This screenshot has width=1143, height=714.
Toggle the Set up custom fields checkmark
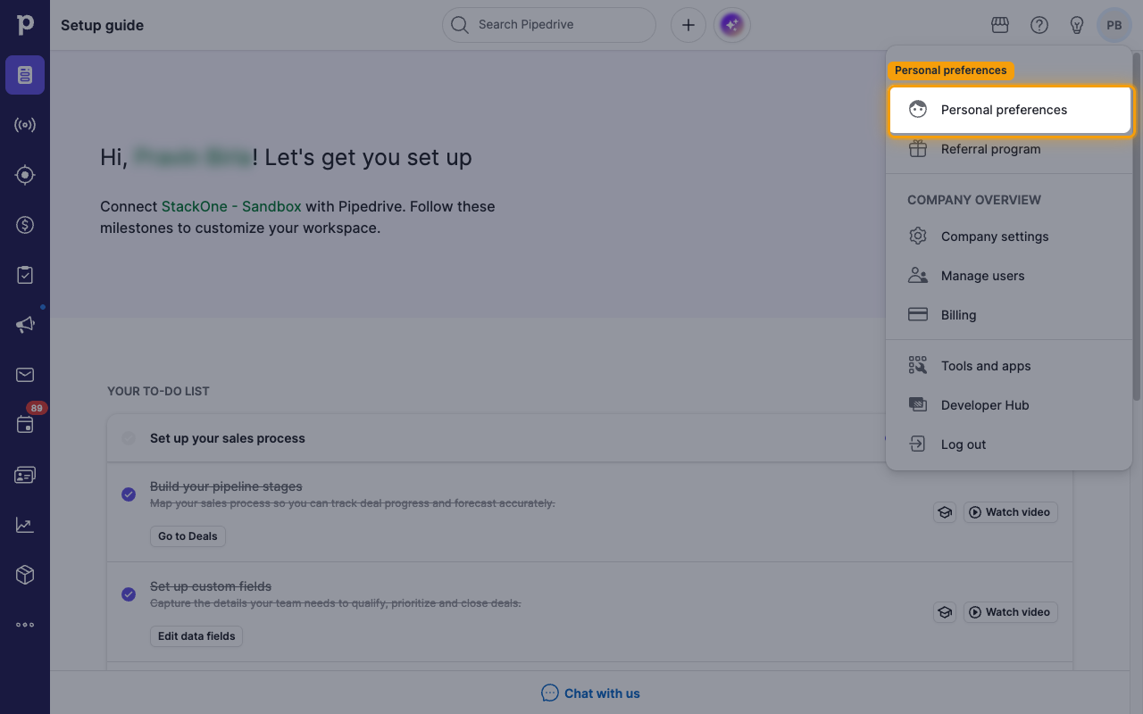129,594
